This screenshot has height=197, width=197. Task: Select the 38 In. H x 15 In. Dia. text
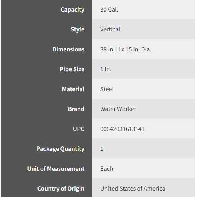[126, 49]
